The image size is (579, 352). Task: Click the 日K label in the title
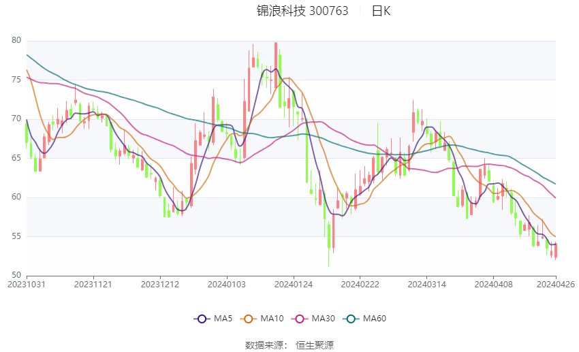click(x=381, y=11)
